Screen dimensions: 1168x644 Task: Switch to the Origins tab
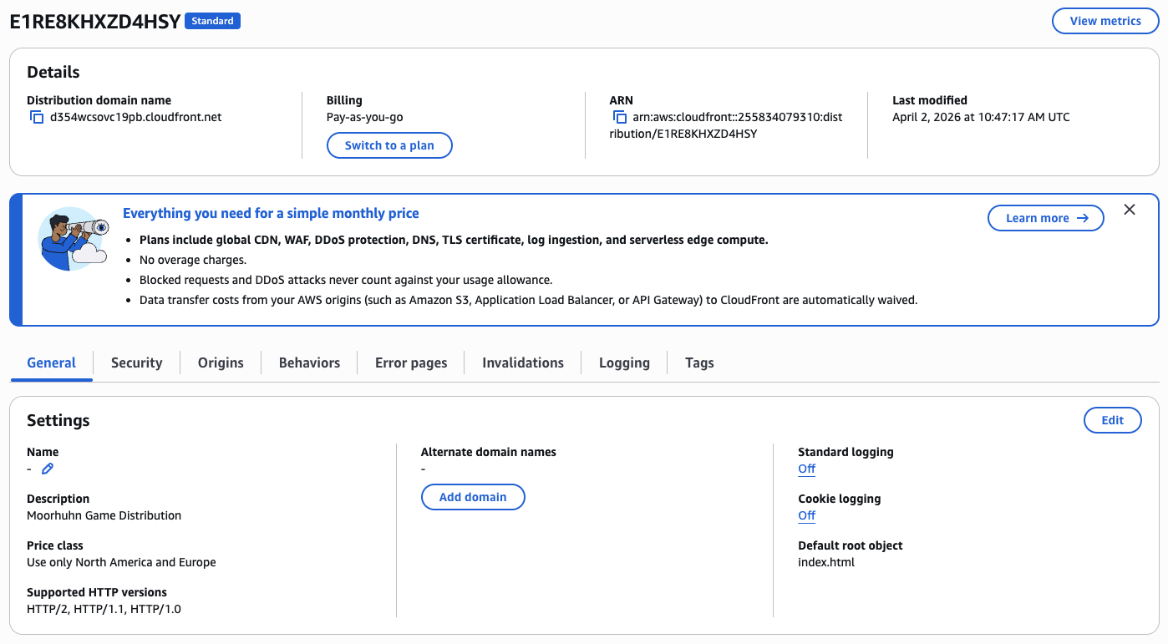tap(221, 363)
